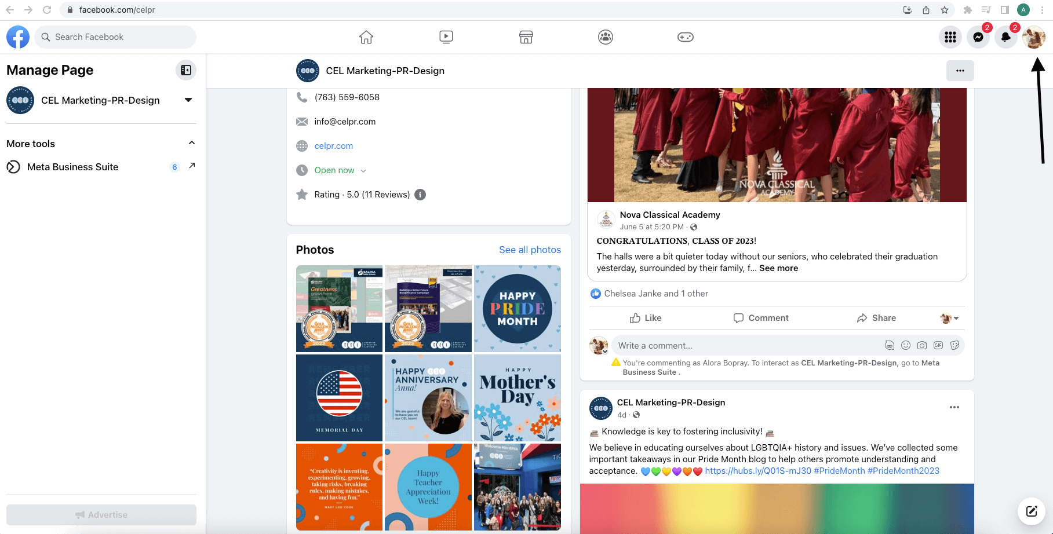
Task: Open the Greatness Gold Medallion photo
Action: click(339, 309)
